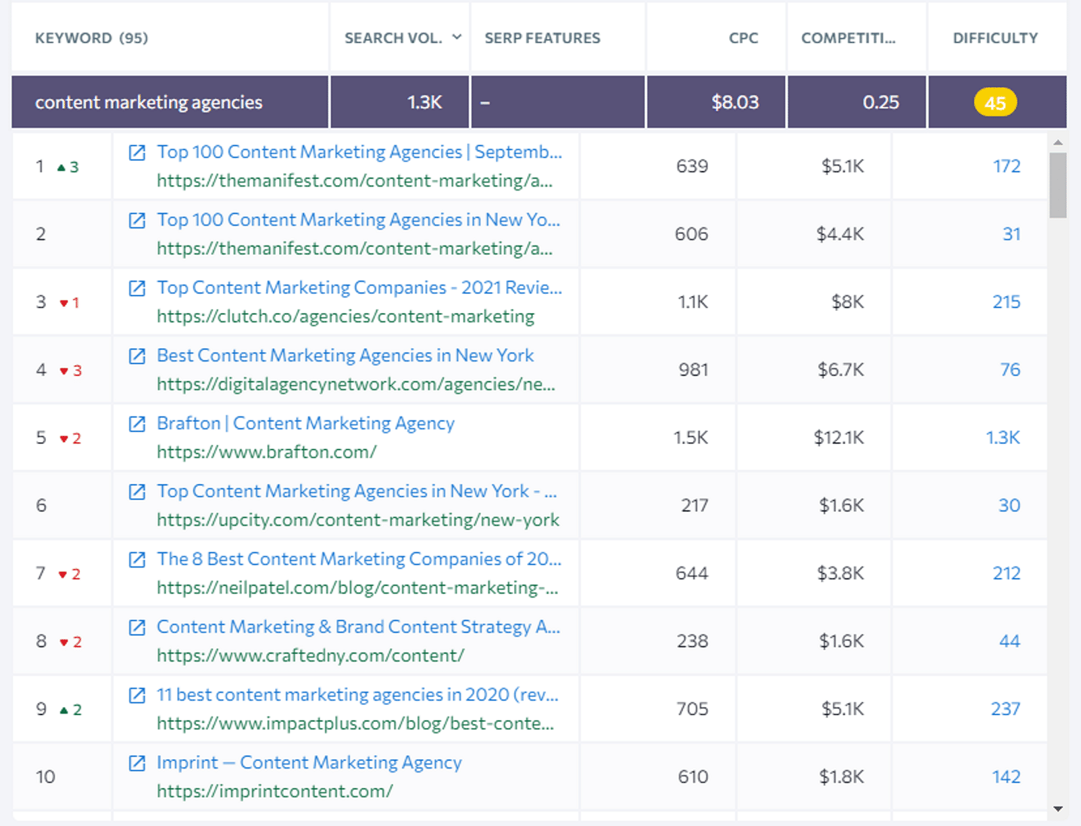Click the 44 value in craftedny row
1081x826 pixels.
[x=1009, y=641]
